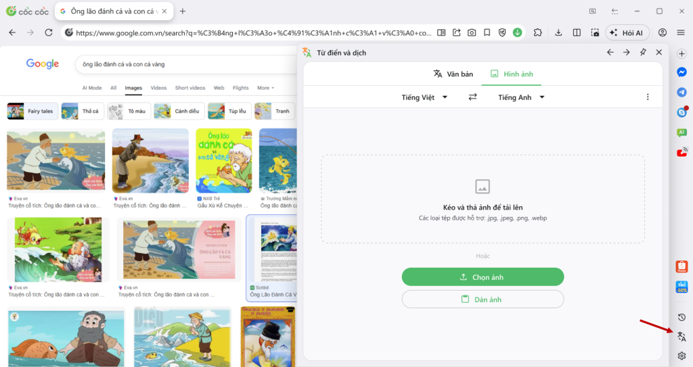The image size is (693, 367).
Task: Open the Tiki sidebar shortcut
Action: (681, 287)
